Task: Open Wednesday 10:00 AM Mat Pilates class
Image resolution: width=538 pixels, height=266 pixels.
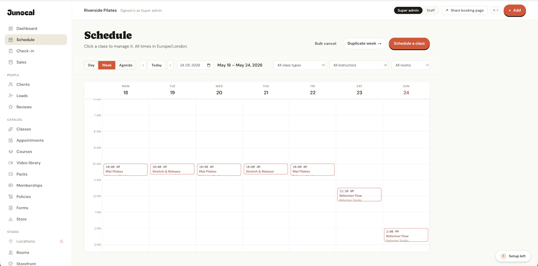Action: coord(219,169)
